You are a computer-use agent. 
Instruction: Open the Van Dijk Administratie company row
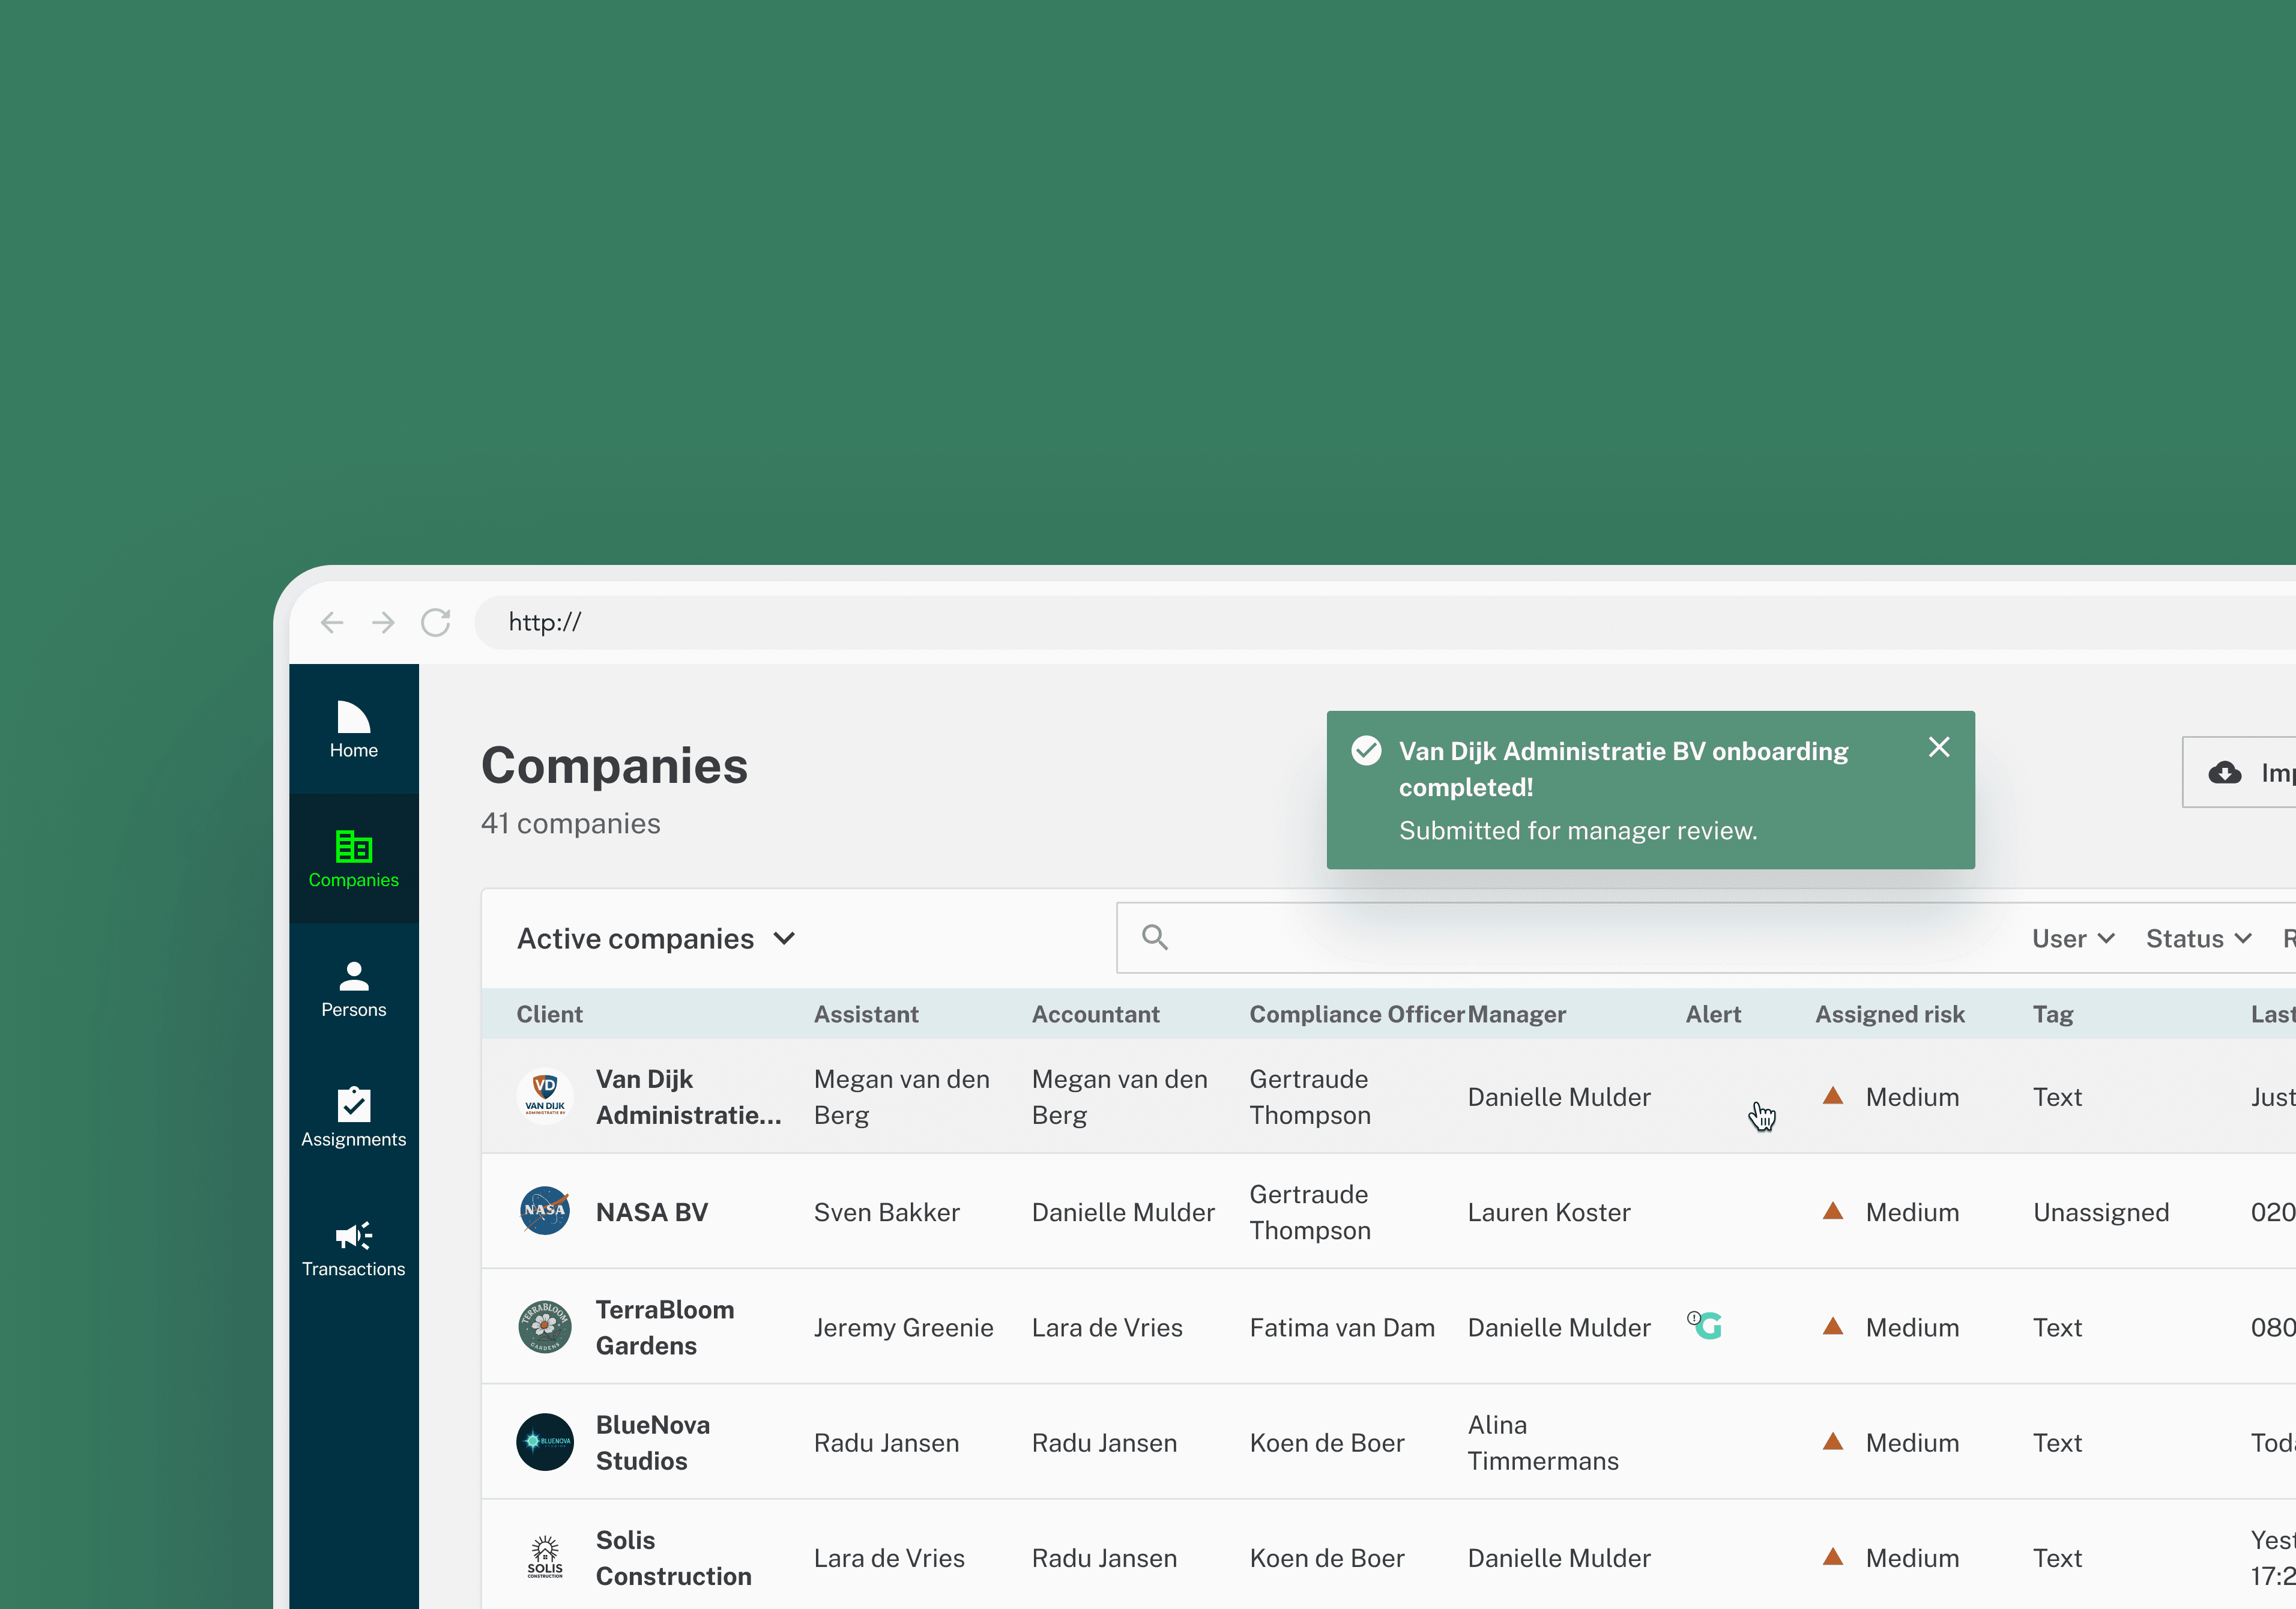(x=688, y=1097)
